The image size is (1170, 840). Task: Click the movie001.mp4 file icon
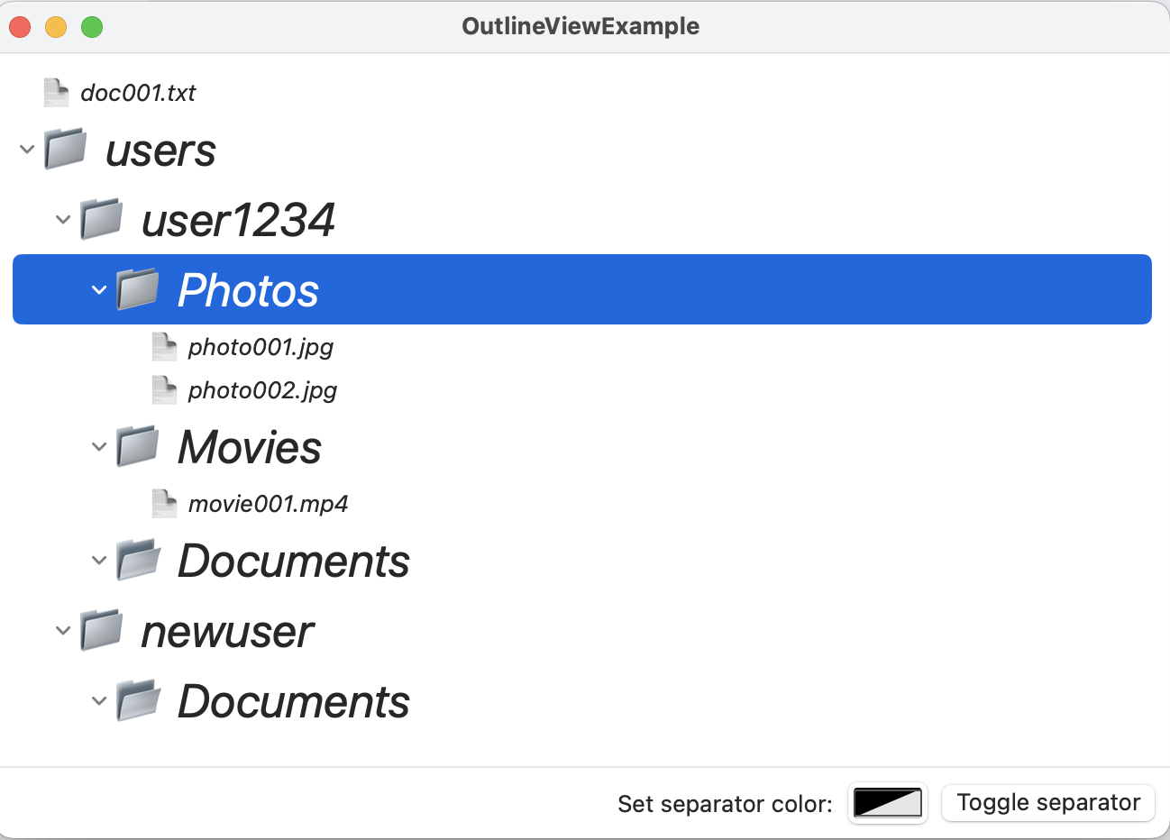pos(164,503)
